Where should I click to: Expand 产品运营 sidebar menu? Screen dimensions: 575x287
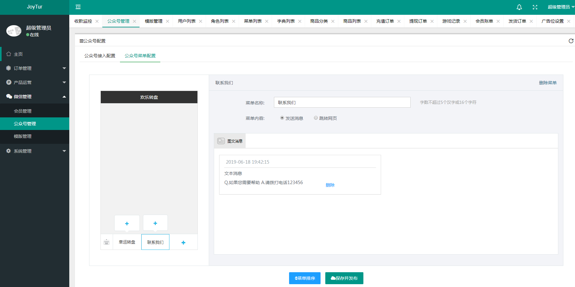pyautogui.click(x=35, y=82)
